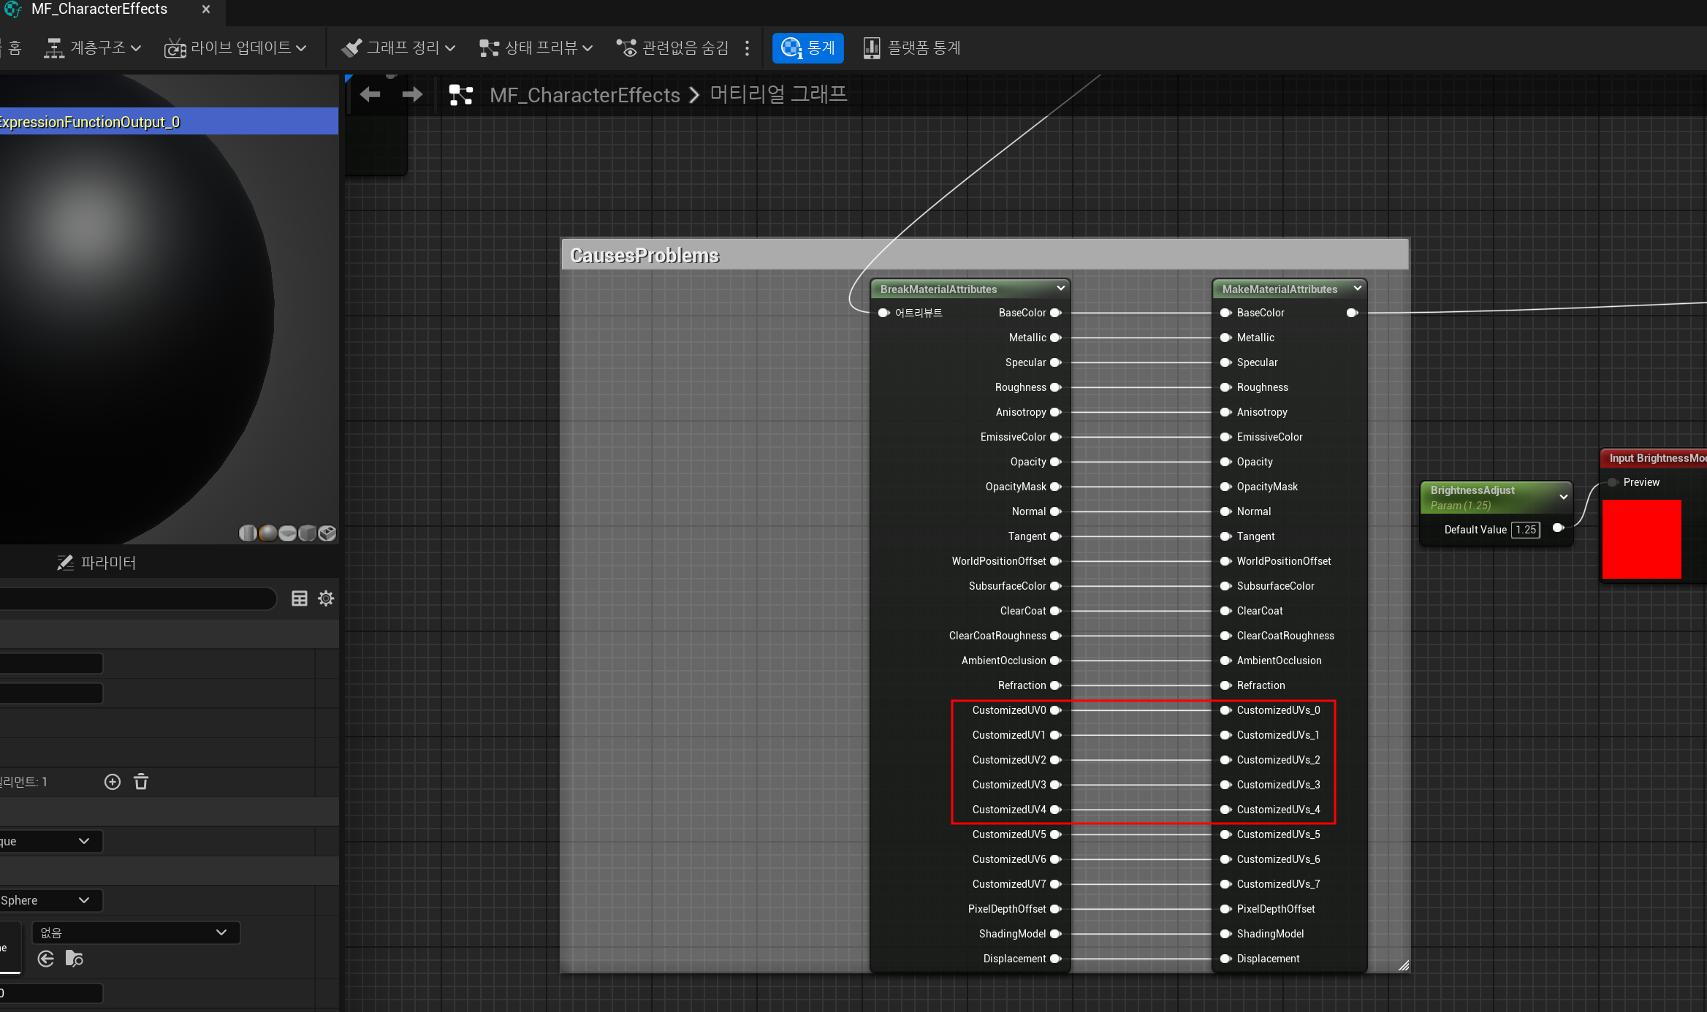This screenshot has width=1707, height=1012.
Task: Click the plus icon to add element
Action: coord(113,782)
